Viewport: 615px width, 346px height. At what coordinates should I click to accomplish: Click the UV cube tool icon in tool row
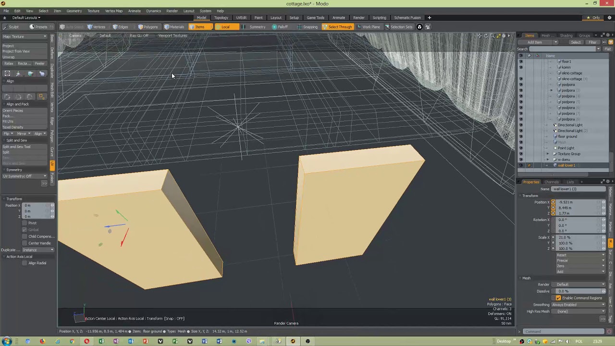click(30, 74)
